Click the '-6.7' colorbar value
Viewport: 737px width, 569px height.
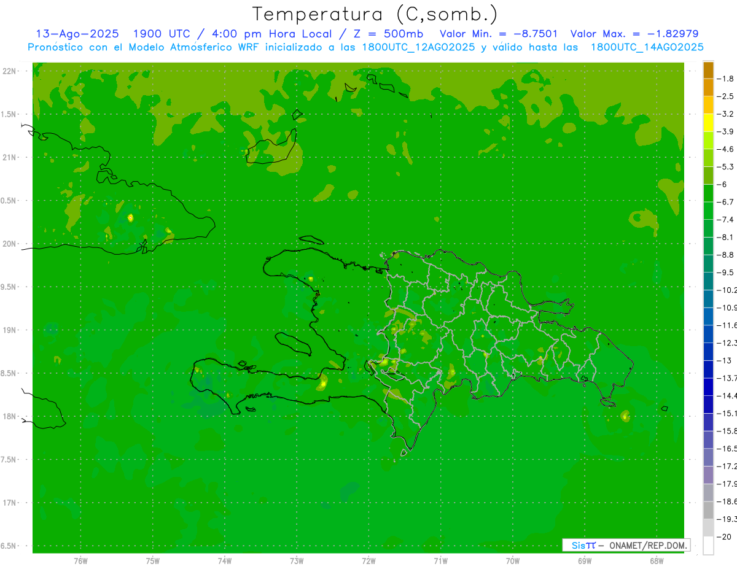[x=725, y=202]
